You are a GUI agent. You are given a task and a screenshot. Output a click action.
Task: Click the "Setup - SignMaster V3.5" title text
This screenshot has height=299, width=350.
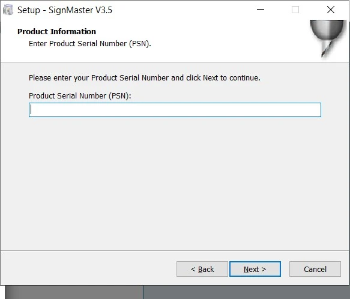(65, 10)
